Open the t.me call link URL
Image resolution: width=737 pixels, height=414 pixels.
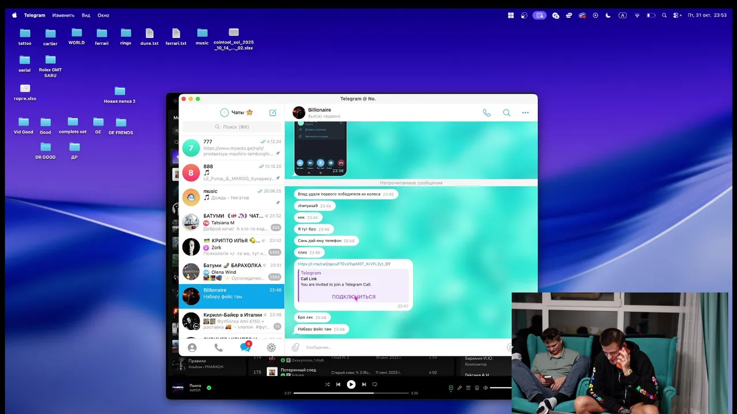tap(344, 264)
